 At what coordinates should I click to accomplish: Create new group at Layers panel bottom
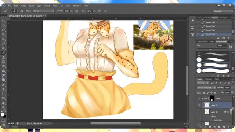tap(219, 127)
